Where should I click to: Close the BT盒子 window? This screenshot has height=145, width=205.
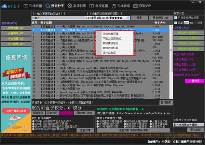[x=200, y=2]
